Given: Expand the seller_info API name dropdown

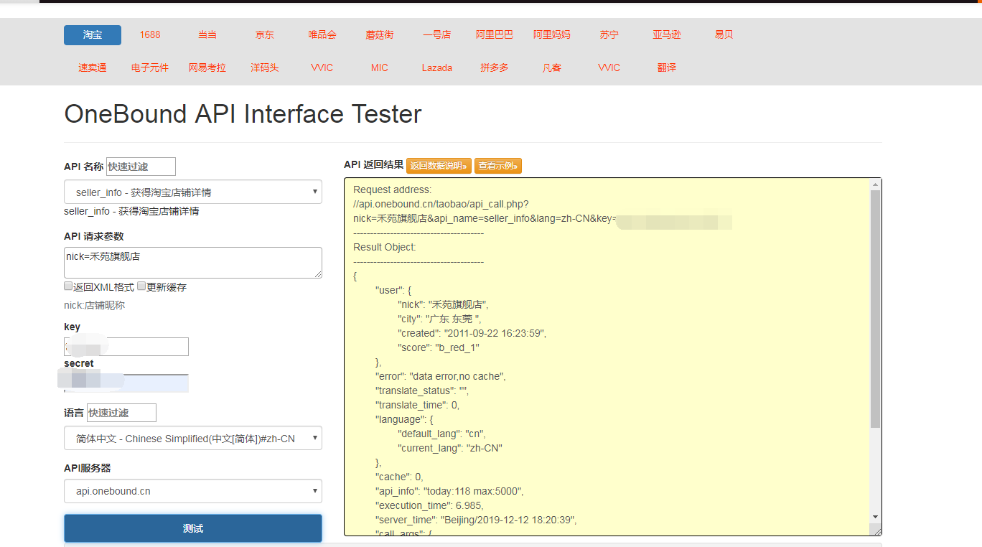Looking at the screenshot, I should click(193, 192).
